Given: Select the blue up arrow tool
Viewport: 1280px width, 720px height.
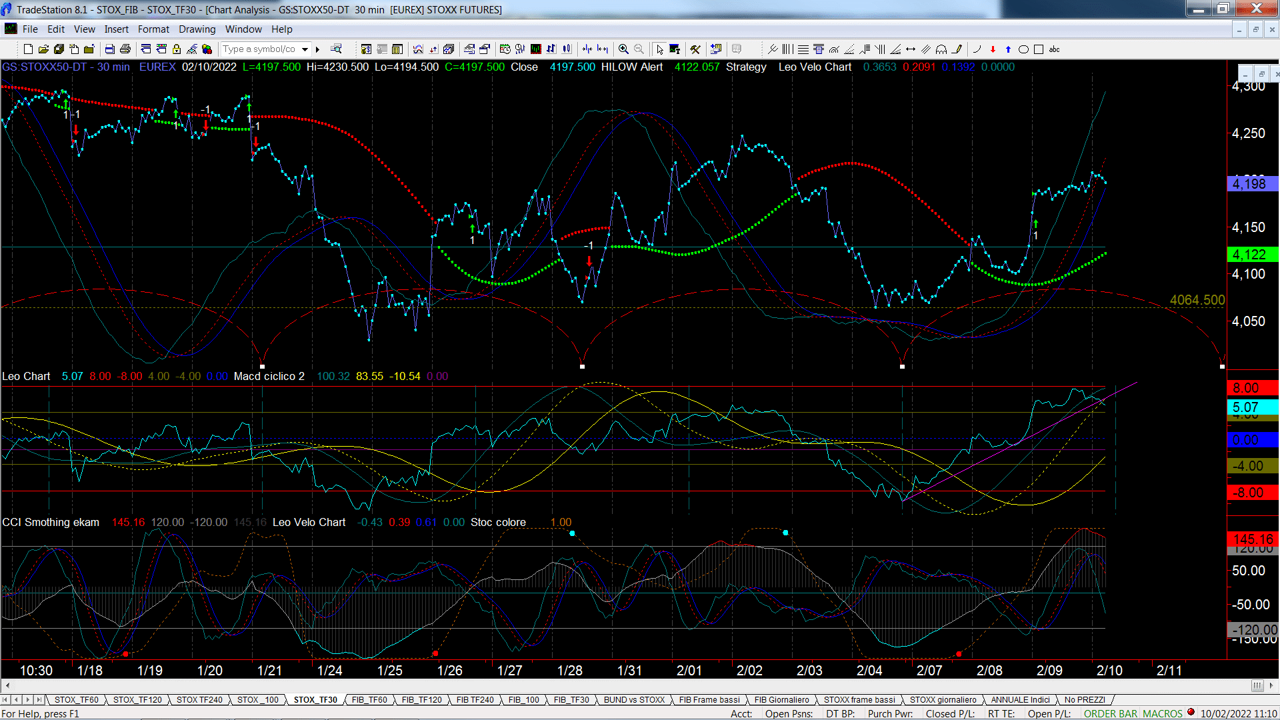Looking at the screenshot, I should tap(1008, 49).
